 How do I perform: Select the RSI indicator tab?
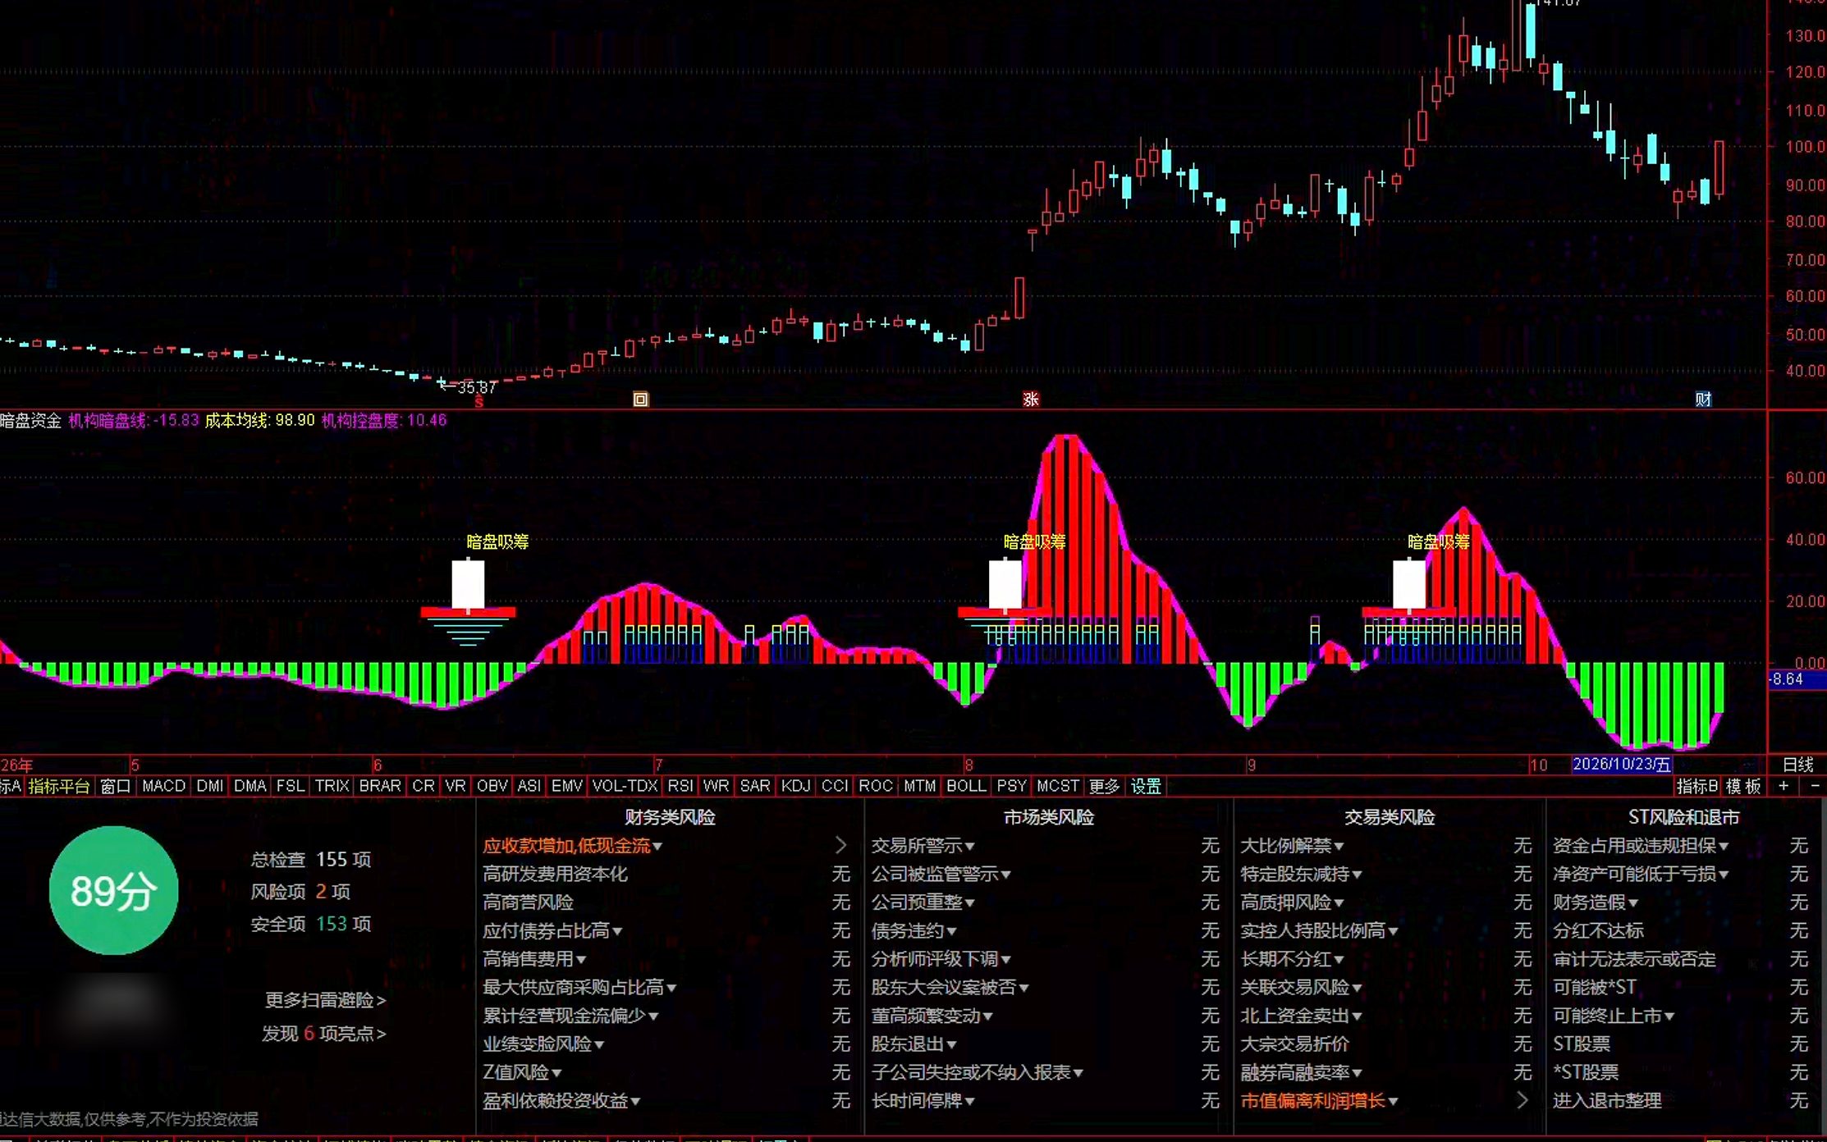tap(680, 786)
